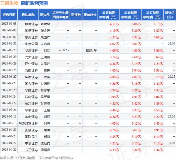Click the 2025-06-24 report date
Image resolution: width=176 pixels, height=160 pixels.
click(x=9, y=96)
